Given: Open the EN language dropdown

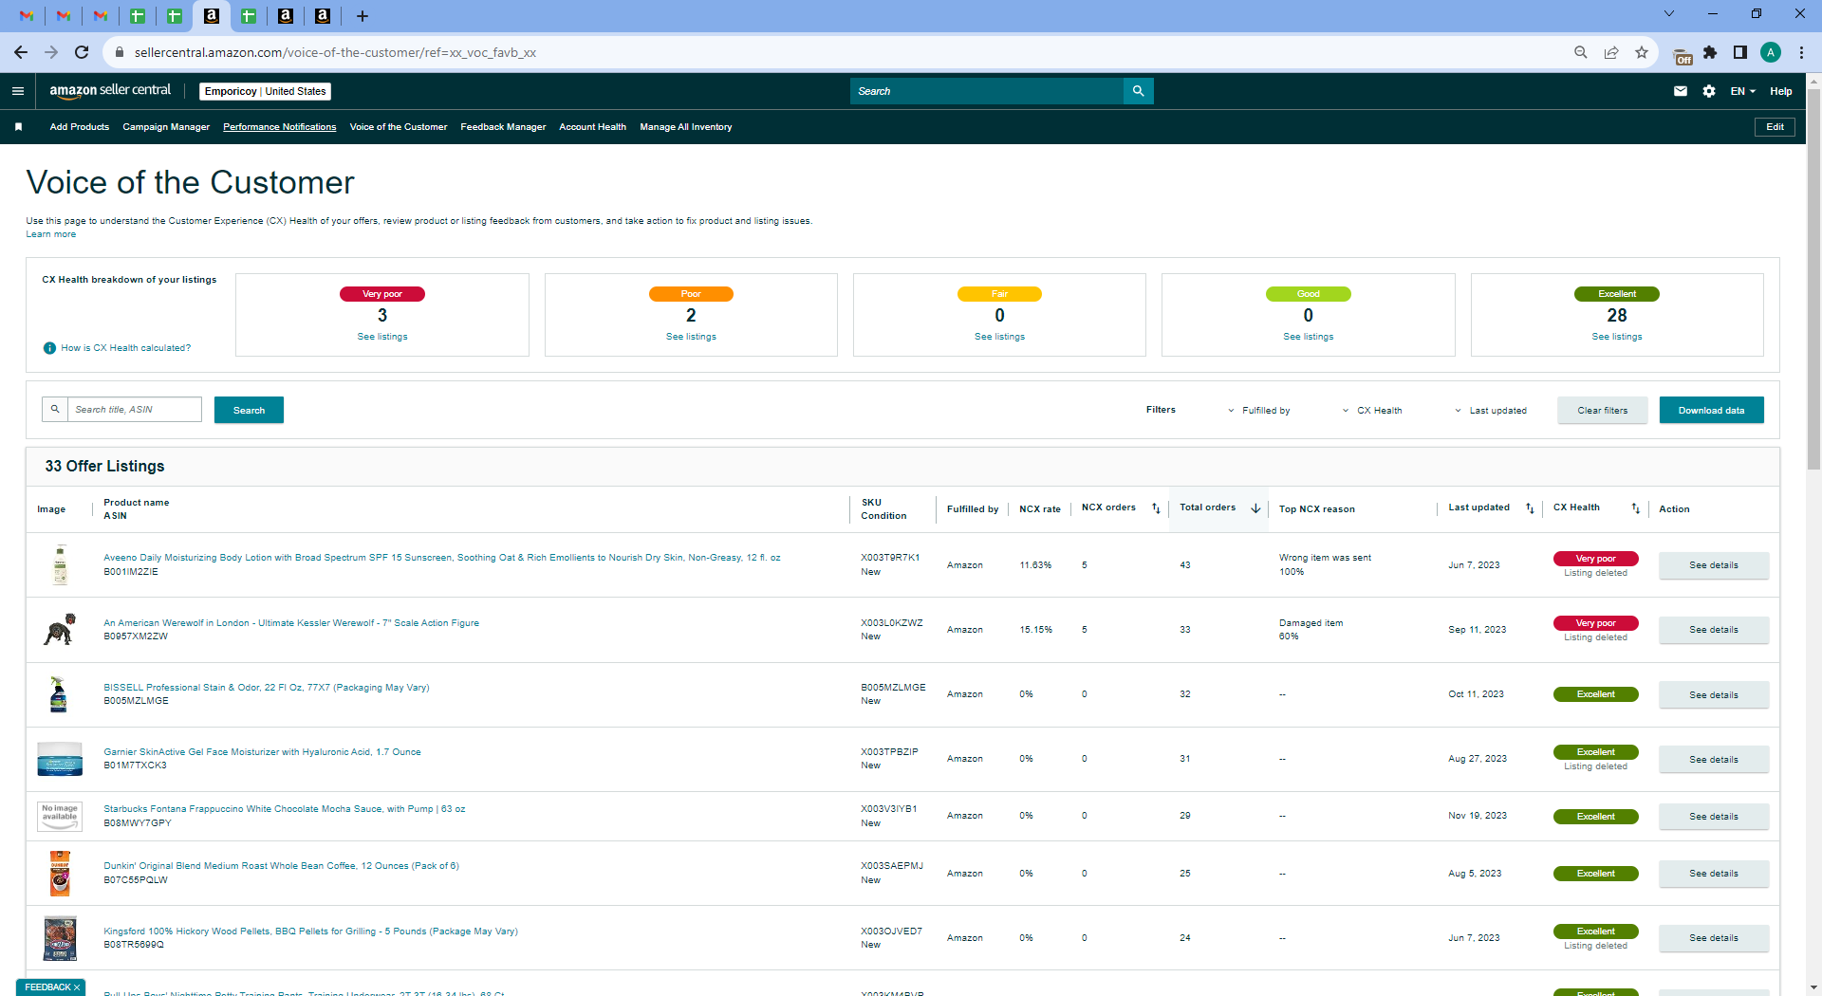Looking at the screenshot, I should pos(1743,91).
